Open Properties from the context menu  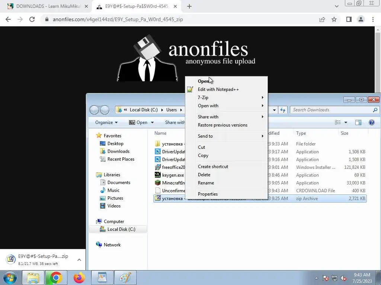pyautogui.click(x=227, y=194)
